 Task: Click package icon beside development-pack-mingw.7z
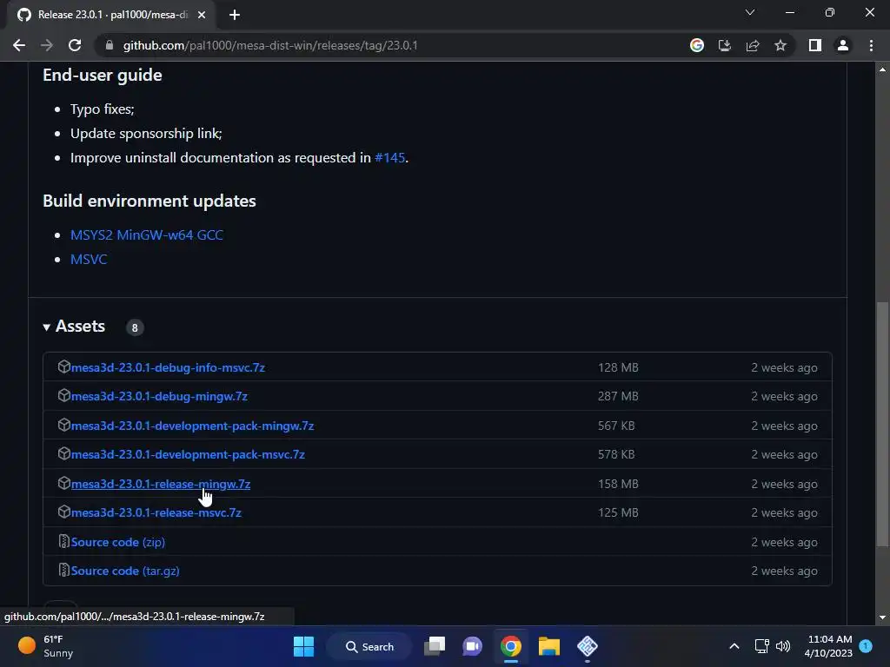coord(63,425)
